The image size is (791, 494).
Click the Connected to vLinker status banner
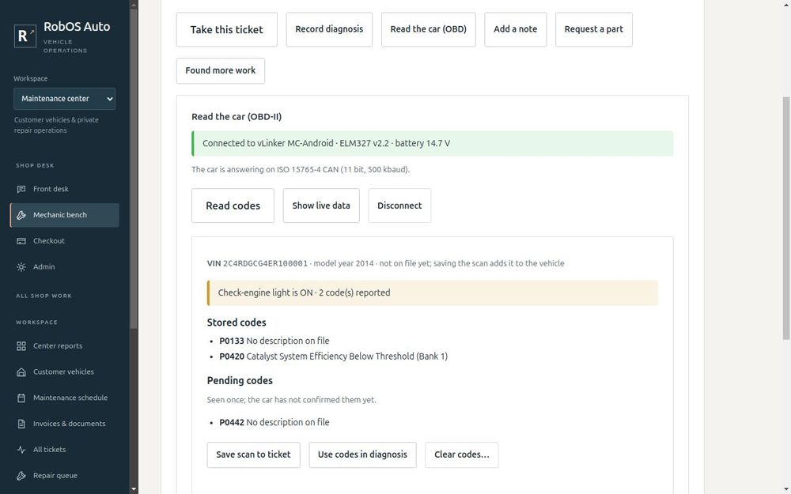433,144
